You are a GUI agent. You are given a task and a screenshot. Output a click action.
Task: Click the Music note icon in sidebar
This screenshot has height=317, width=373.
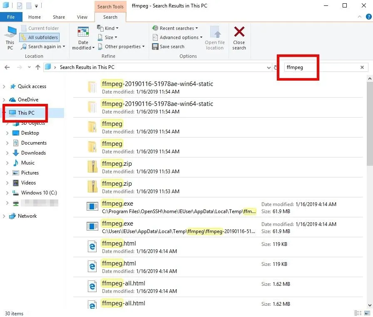(x=16, y=163)
